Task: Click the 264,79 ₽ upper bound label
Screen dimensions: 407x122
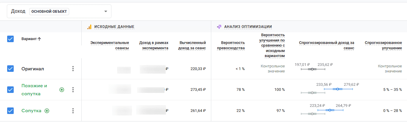Action: (344, 105)
